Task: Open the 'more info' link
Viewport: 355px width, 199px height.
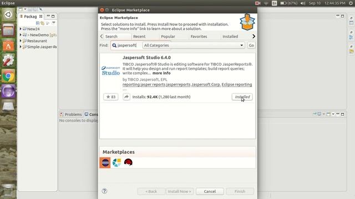Action: point(161,73)
